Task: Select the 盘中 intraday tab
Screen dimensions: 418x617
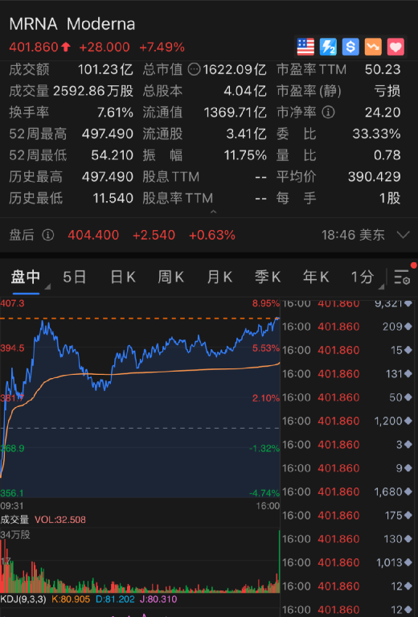Action: click(26, 278)
